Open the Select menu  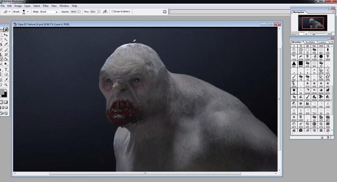click(36, 6)
